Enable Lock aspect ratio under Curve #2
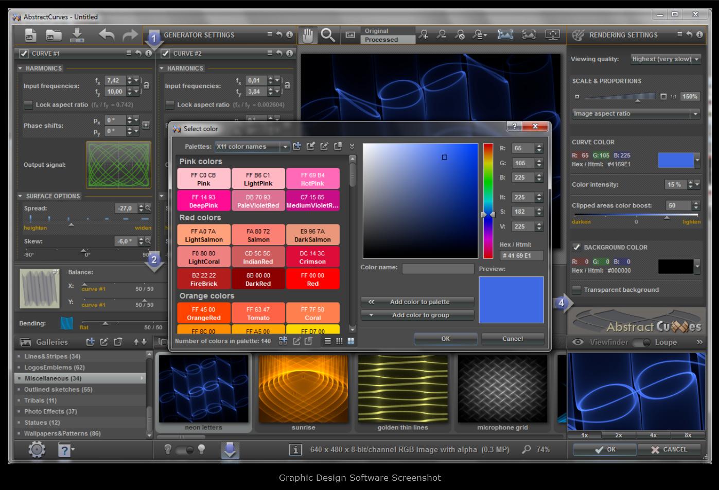719x490 pixels. tap(170, 104)
